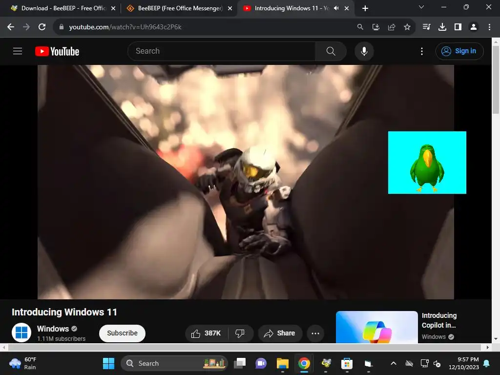500x375 pixels.
Task: Open Chrome zoom magnifier icon in address bar
Action: pyautogui.click(x=360, y=27)
